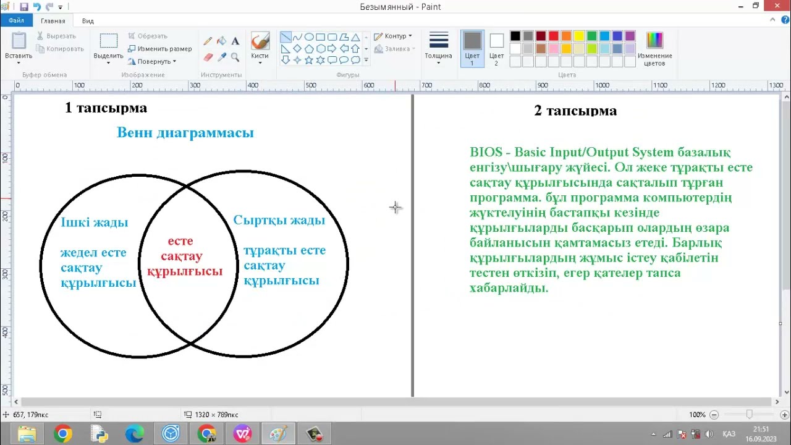This screenshot has height=445, width=791.
Task: Choose the Polygon shape
Action: pyautogui.click(x=344, y=37)
